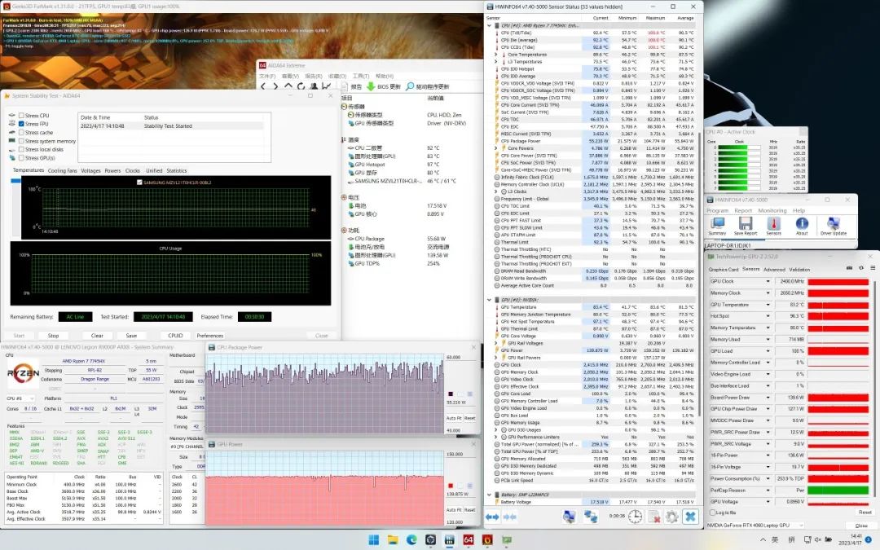Open HWiNFO sensor settings gear icon

coord(671,516)
